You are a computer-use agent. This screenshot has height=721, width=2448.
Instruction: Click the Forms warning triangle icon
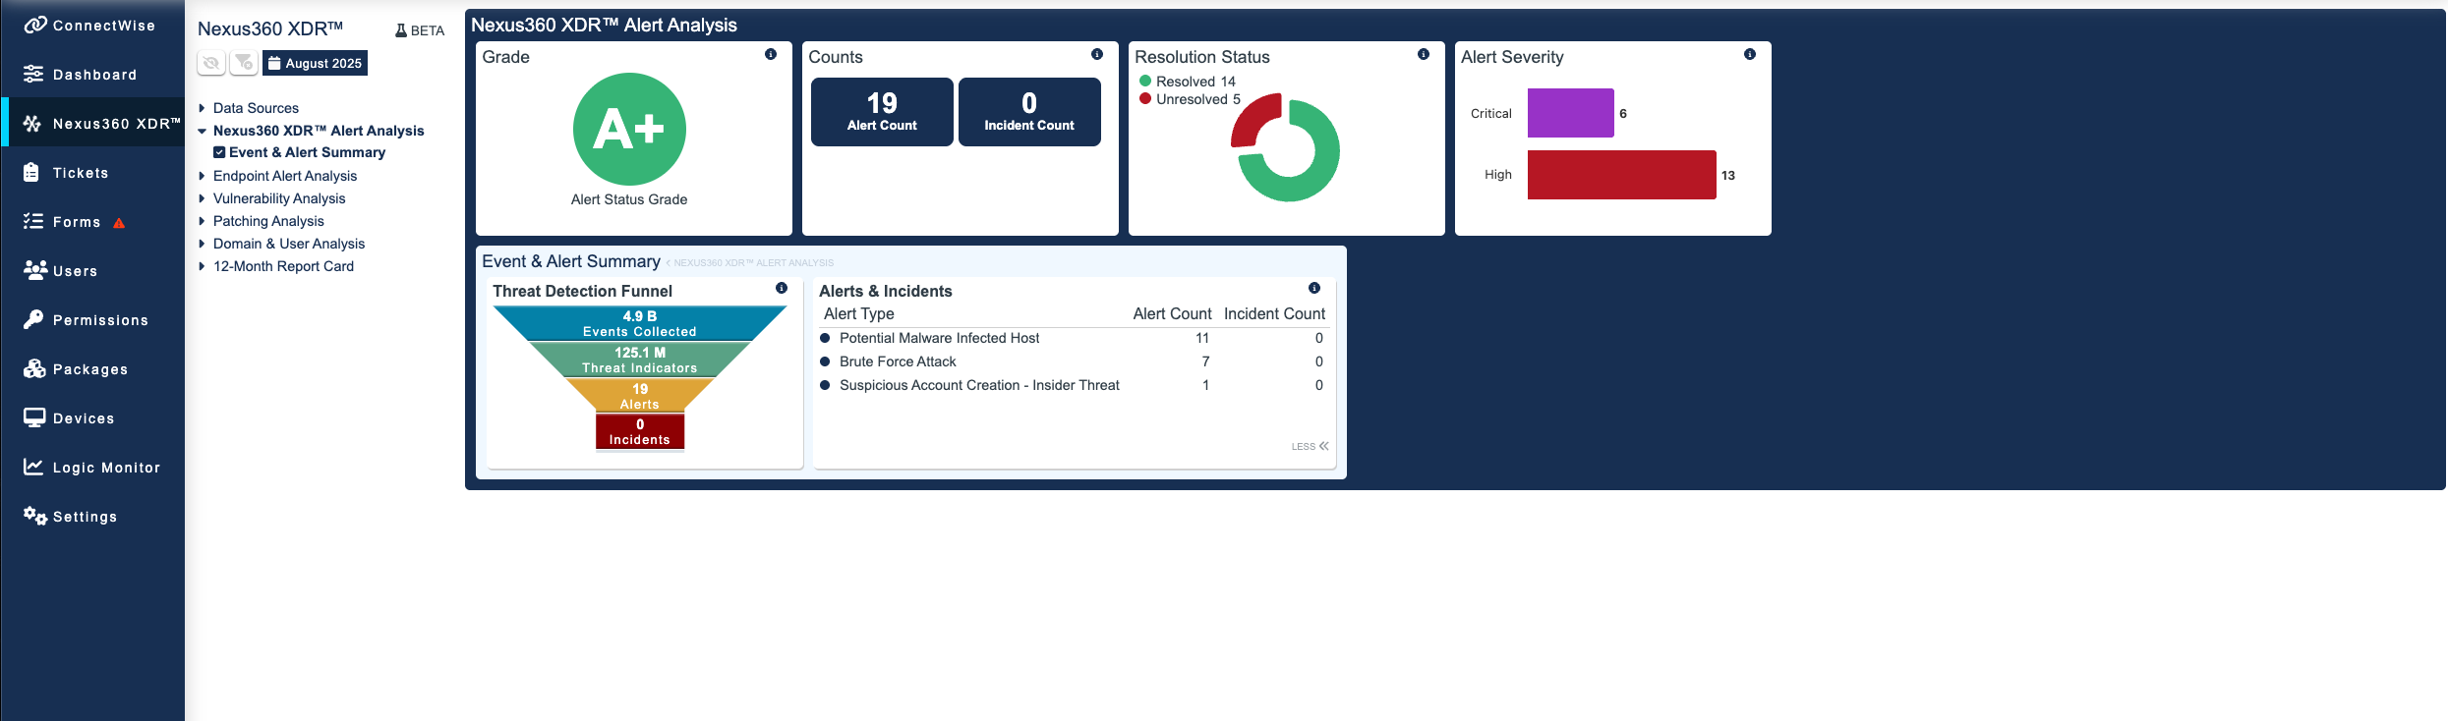119,223
